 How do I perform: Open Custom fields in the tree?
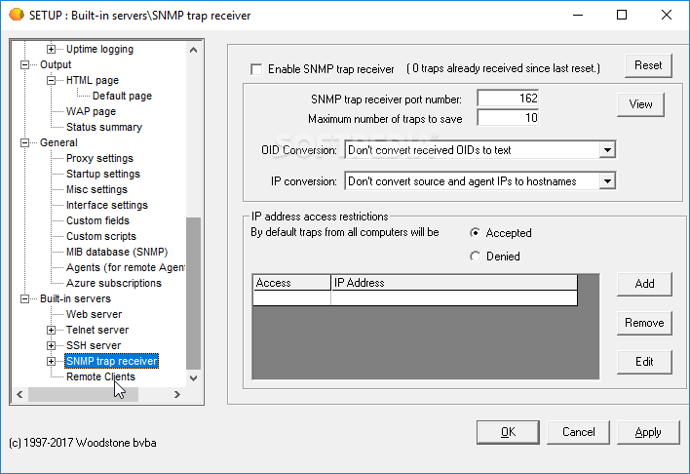click(97, 220)
